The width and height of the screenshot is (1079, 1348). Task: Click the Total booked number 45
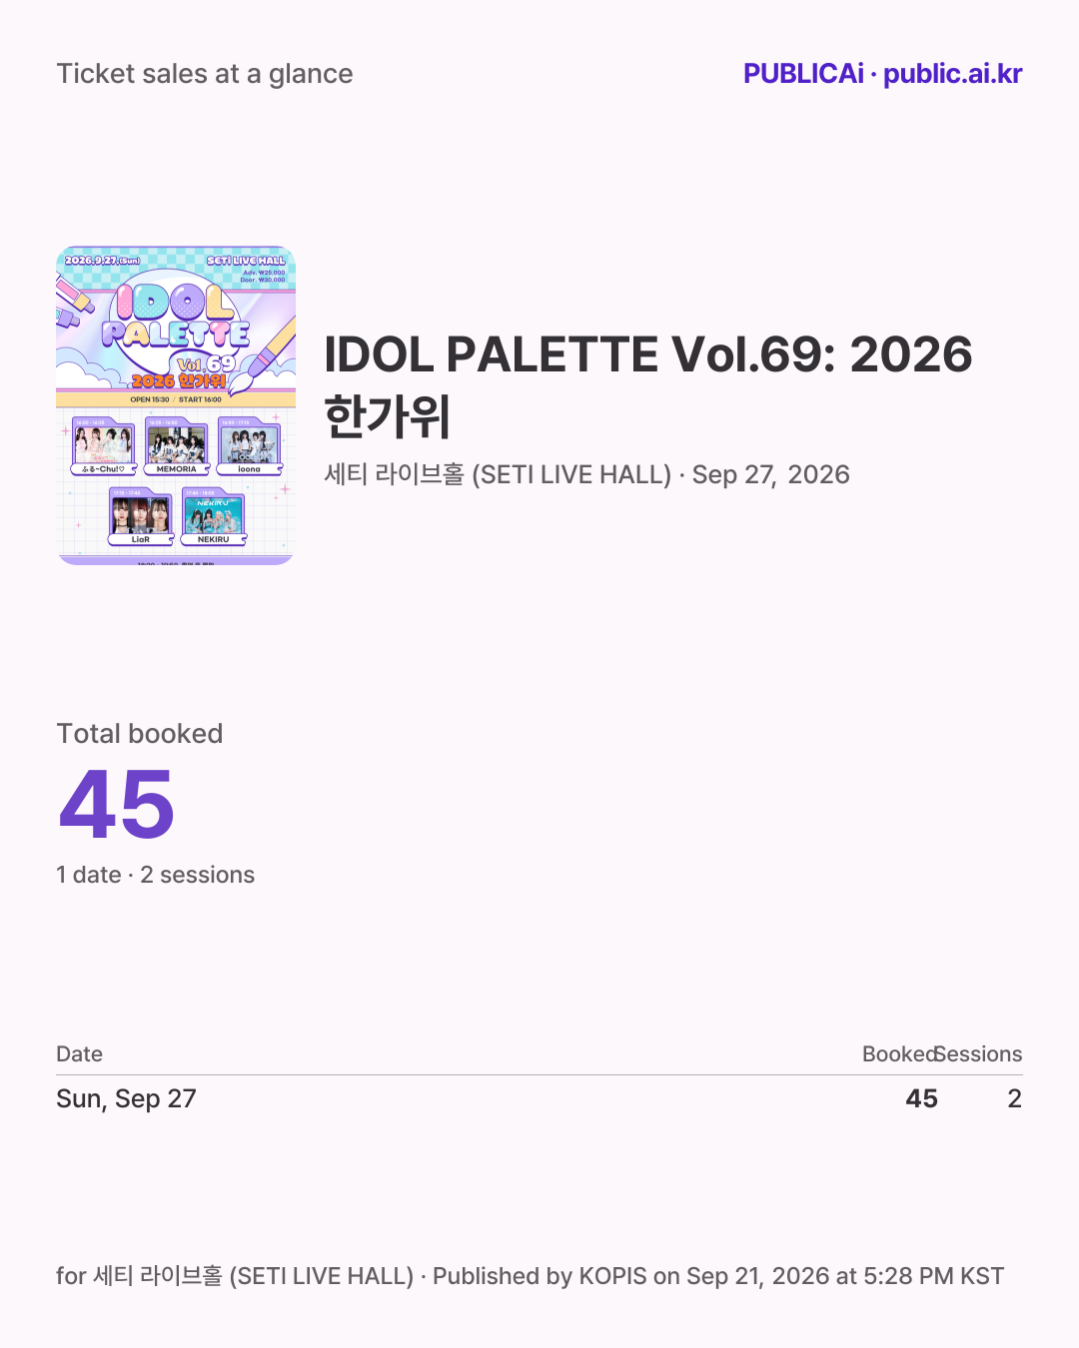(x=117, y=805)
